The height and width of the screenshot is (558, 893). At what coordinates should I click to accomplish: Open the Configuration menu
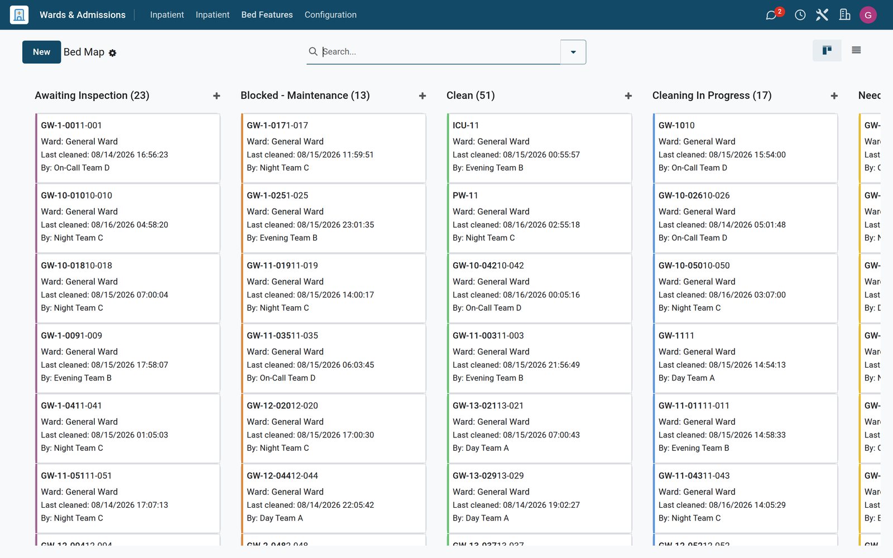[330, 15]
